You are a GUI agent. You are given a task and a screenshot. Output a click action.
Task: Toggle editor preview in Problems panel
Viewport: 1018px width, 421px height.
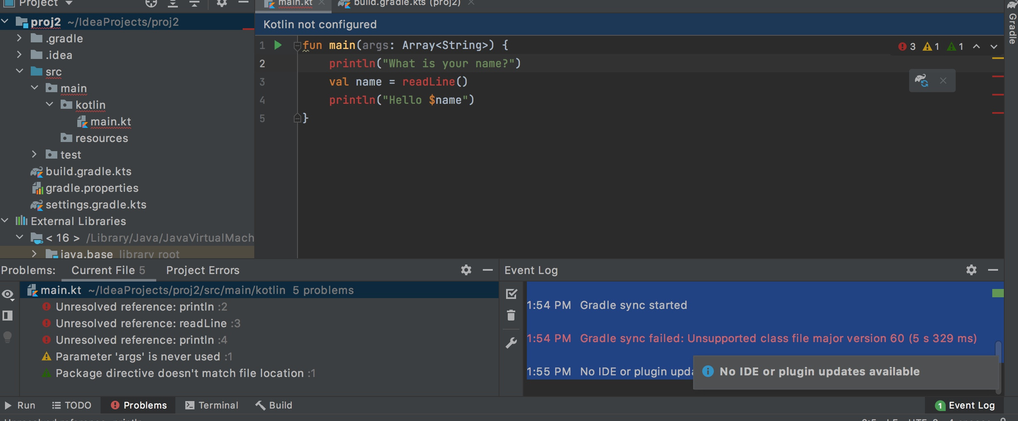(x=8, y=316)
